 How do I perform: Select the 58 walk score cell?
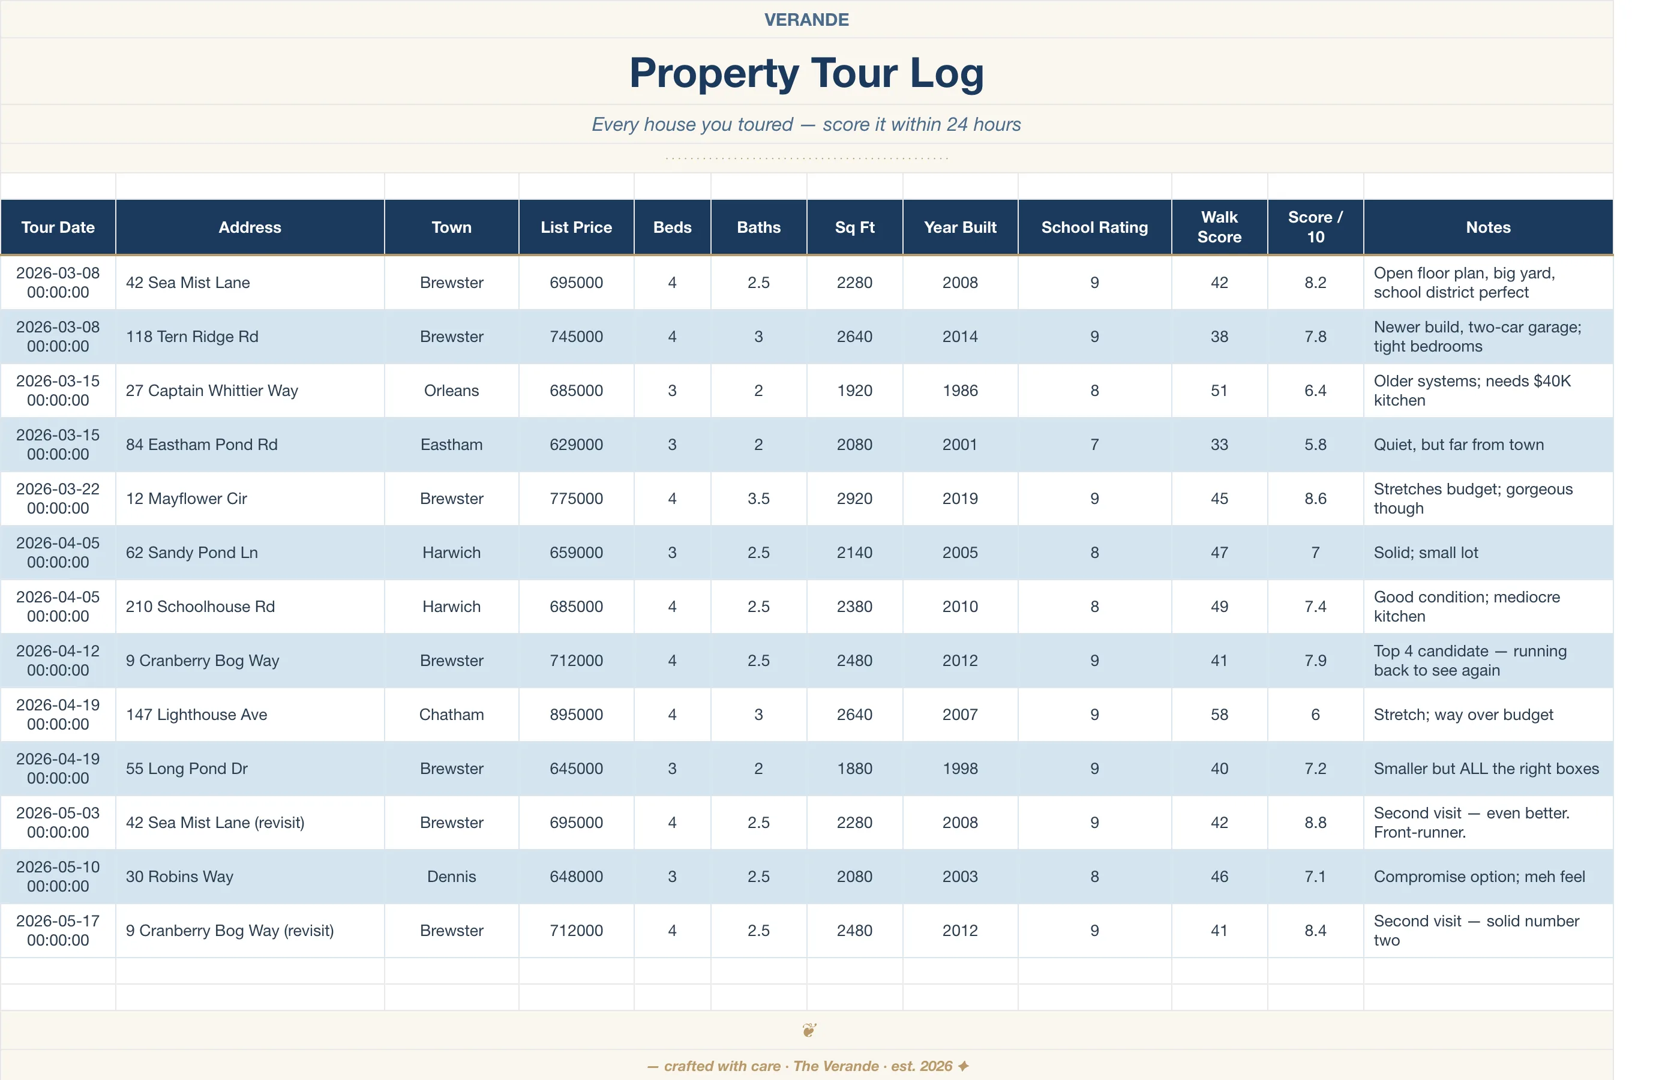pyautogui.click(x=1219, y=715)
